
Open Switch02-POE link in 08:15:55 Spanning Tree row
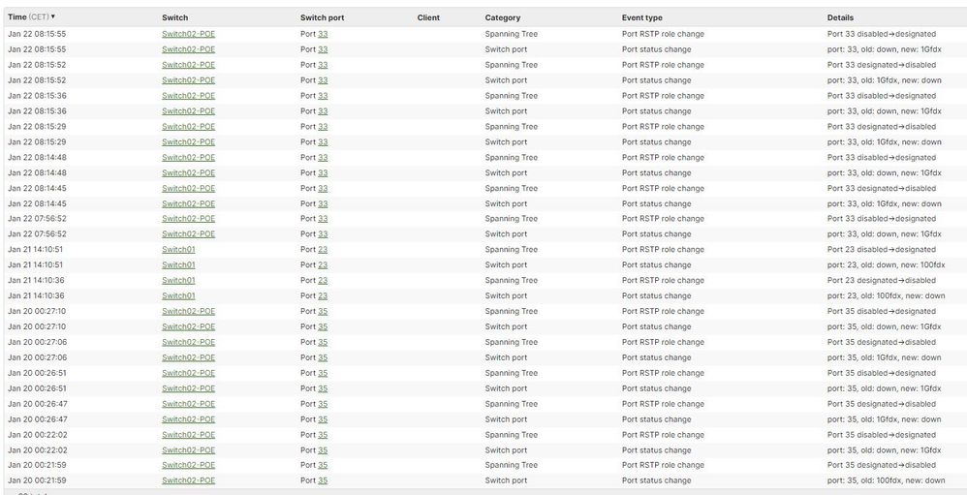tap(188, 34)
